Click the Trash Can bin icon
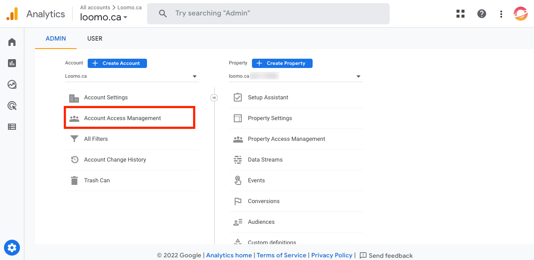 [74, 181]
